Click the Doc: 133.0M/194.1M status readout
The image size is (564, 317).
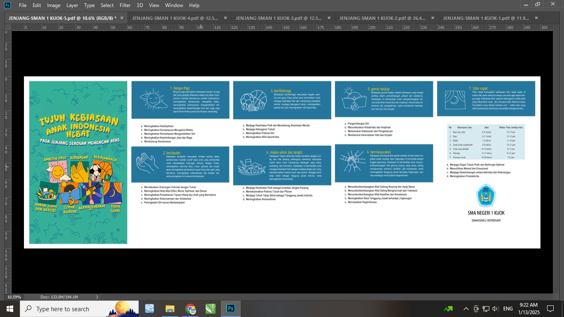[x=59, y=297]
